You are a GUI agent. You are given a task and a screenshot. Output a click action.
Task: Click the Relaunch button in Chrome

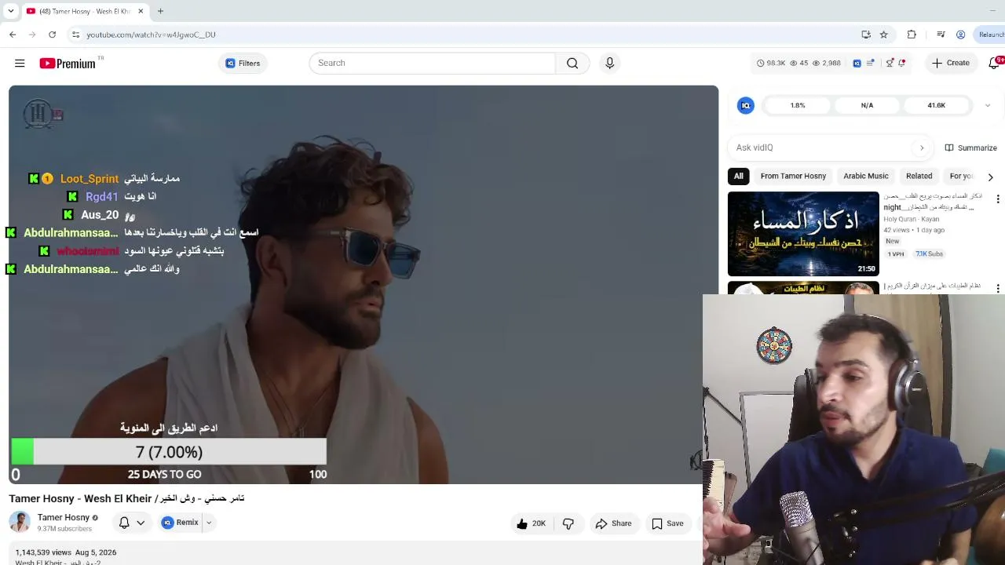click(x=991, y=35)
